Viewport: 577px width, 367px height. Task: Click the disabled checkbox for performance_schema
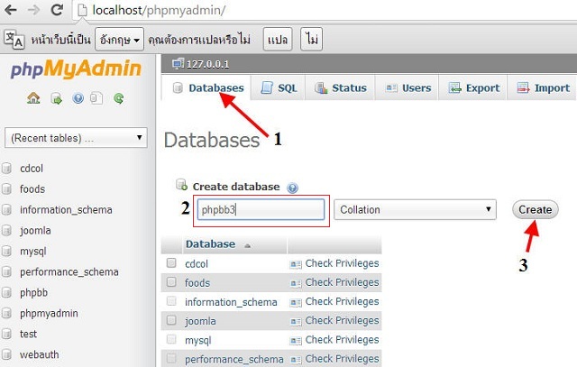click(x=171, y=358)
